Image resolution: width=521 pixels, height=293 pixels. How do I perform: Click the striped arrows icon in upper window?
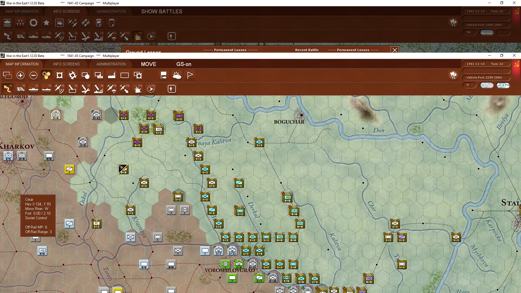point(85,23)
